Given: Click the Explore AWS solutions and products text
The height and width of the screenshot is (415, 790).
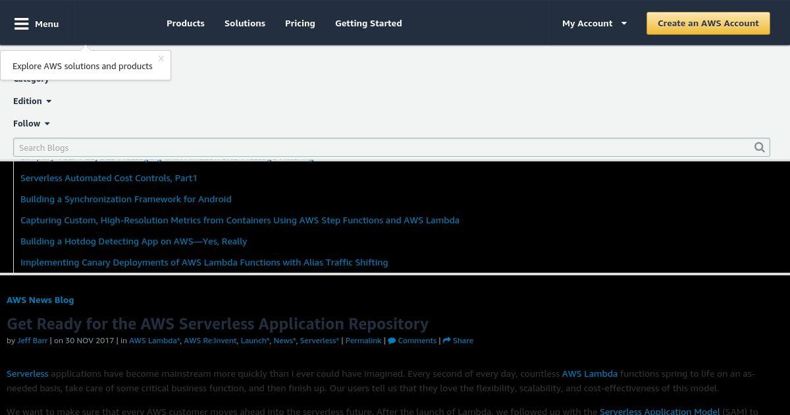Looking at the screenshot, I should [x=82, y=66].
